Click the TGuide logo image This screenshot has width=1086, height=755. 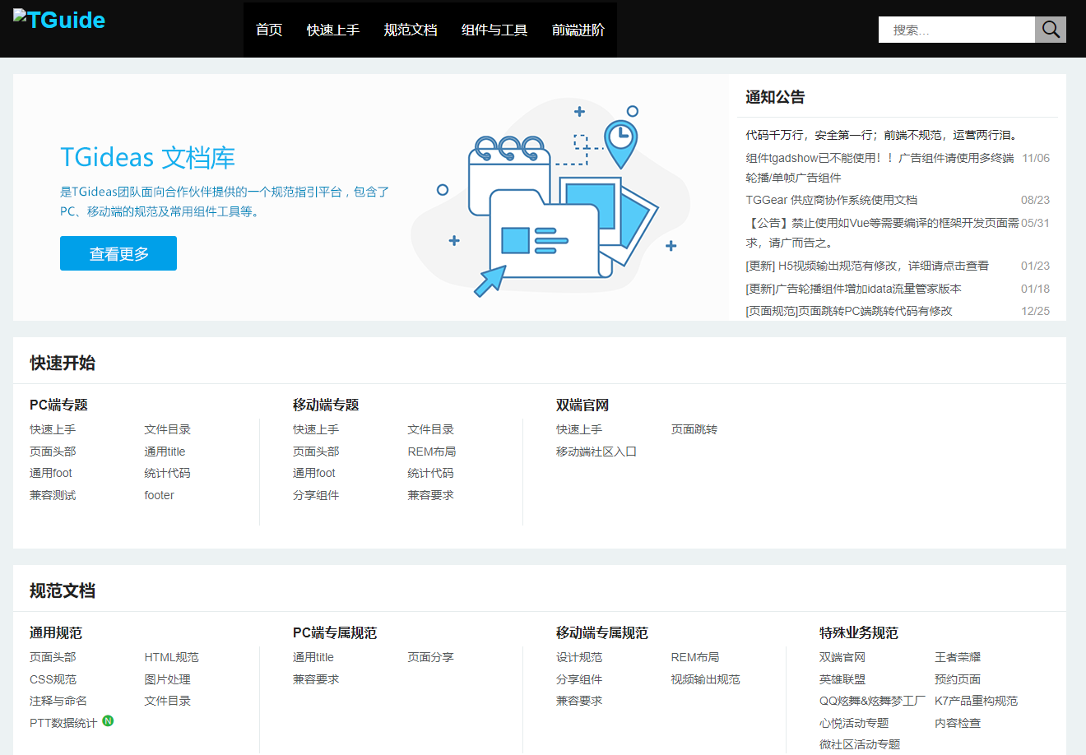pyautogui.click(x=59, y=20)
